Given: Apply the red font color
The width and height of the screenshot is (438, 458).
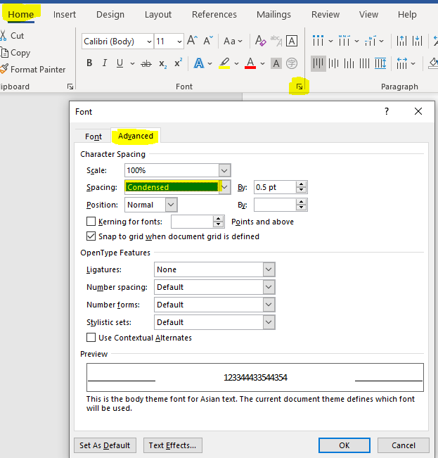Looking at the screenshot, I should pos(250,63).
